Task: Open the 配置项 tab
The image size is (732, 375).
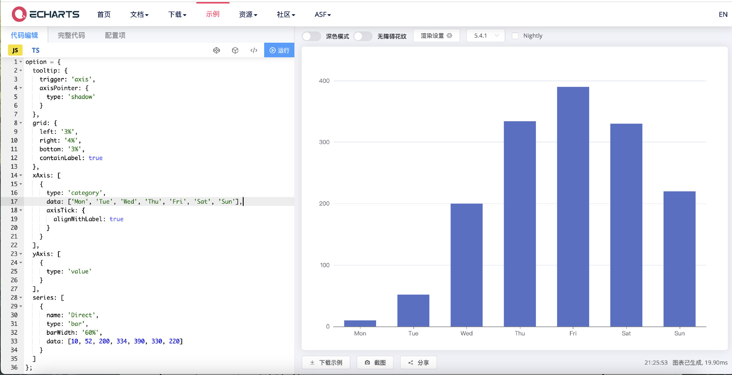Action: click(x=115, y=35)
